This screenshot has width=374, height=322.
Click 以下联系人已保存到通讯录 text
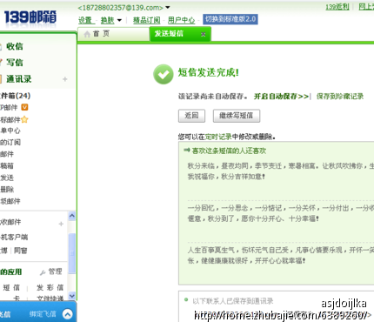click(x=233, y=301)
